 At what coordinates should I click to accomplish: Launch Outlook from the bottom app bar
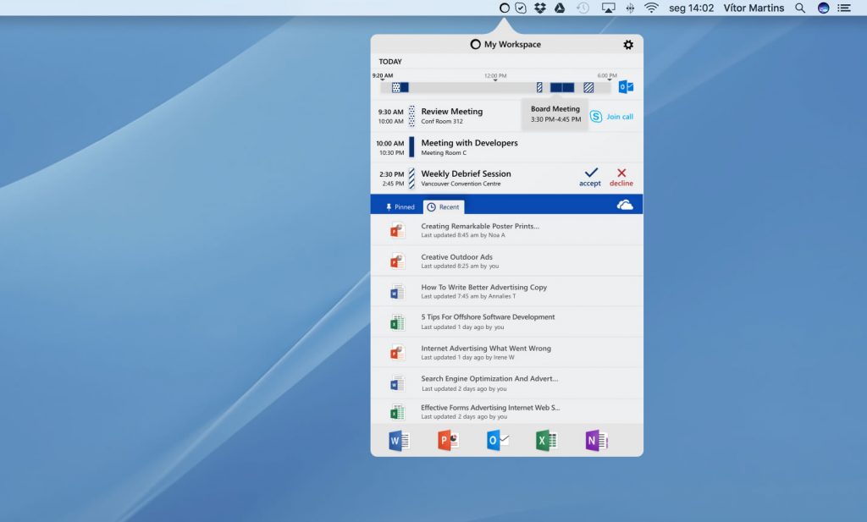pyautogui.click(x=497, y=441)
